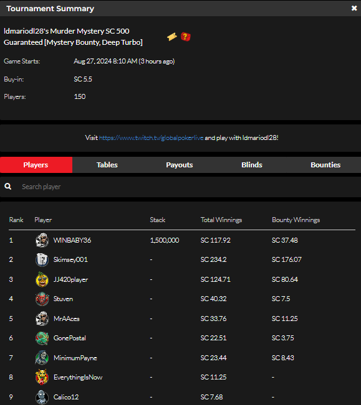Switch to the Payouts tab
The image size is (361, 405).
(x=180, y=165)
